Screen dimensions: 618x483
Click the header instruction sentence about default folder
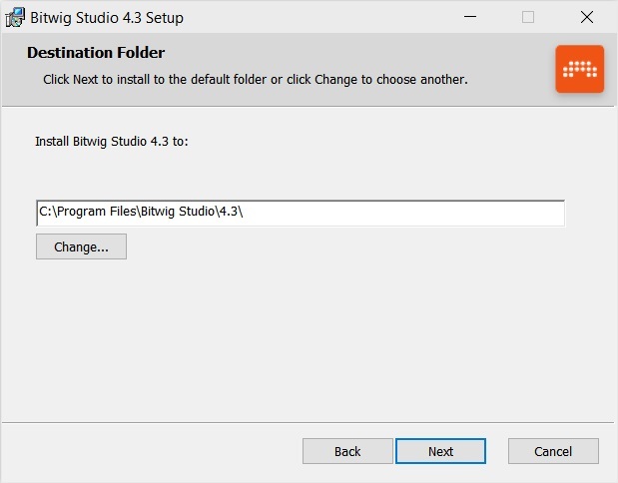(255, 78)
